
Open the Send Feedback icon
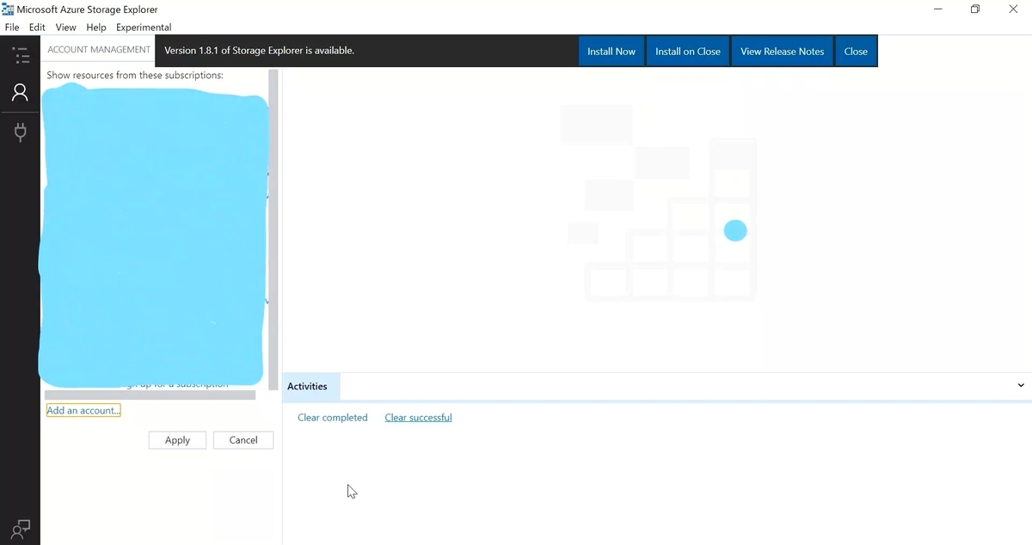[20, 528]
